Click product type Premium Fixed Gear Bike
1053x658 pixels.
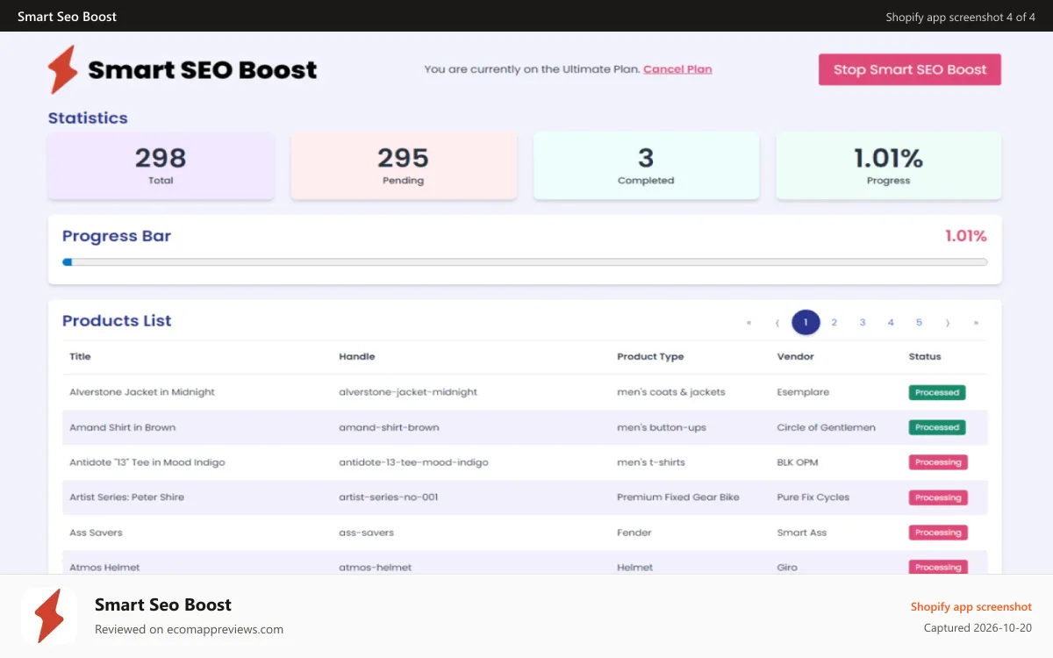[x=678, y=497]
